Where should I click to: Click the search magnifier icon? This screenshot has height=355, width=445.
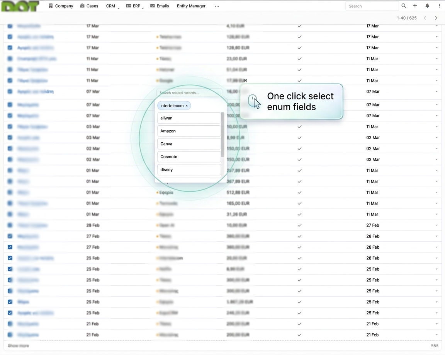pos(404,6)
